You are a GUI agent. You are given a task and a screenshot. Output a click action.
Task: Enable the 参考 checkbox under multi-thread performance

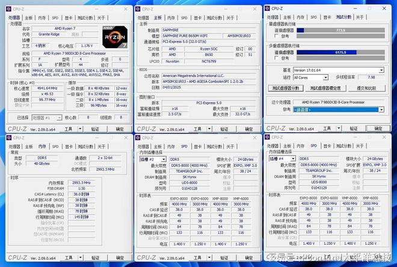point(277,58)
